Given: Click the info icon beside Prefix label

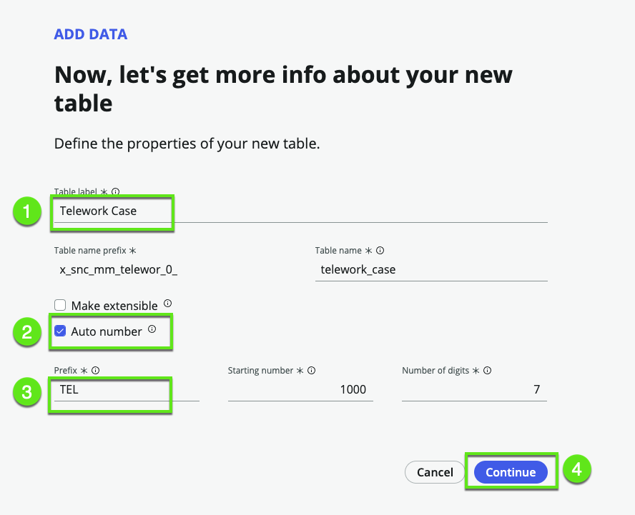Looking at the screenshot, I should pyautogui.click(x=95, y=371).
